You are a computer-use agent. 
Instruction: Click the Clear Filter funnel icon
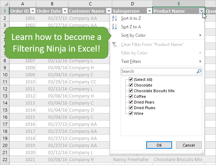[x=114, y=45]
